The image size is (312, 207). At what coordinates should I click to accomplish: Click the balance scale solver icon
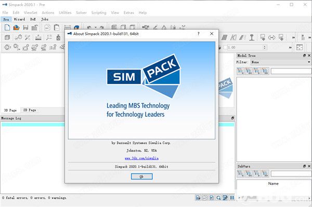click(x=34, y=47)
